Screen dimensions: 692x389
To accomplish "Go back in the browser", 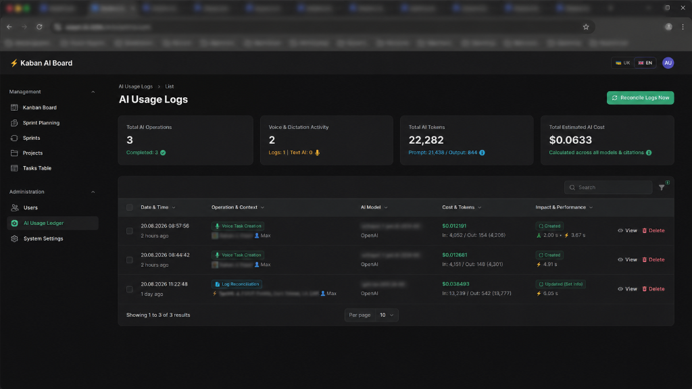I will click(9, 27).
